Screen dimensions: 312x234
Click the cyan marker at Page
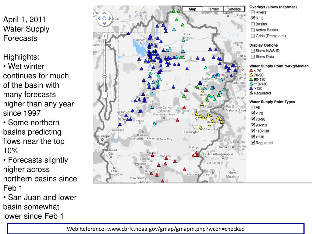(x=154, y=124)
